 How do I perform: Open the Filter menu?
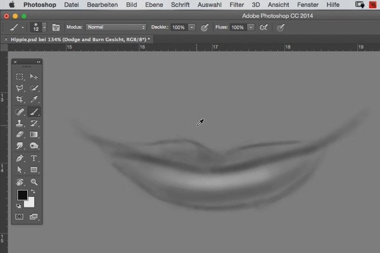point(237,4)
